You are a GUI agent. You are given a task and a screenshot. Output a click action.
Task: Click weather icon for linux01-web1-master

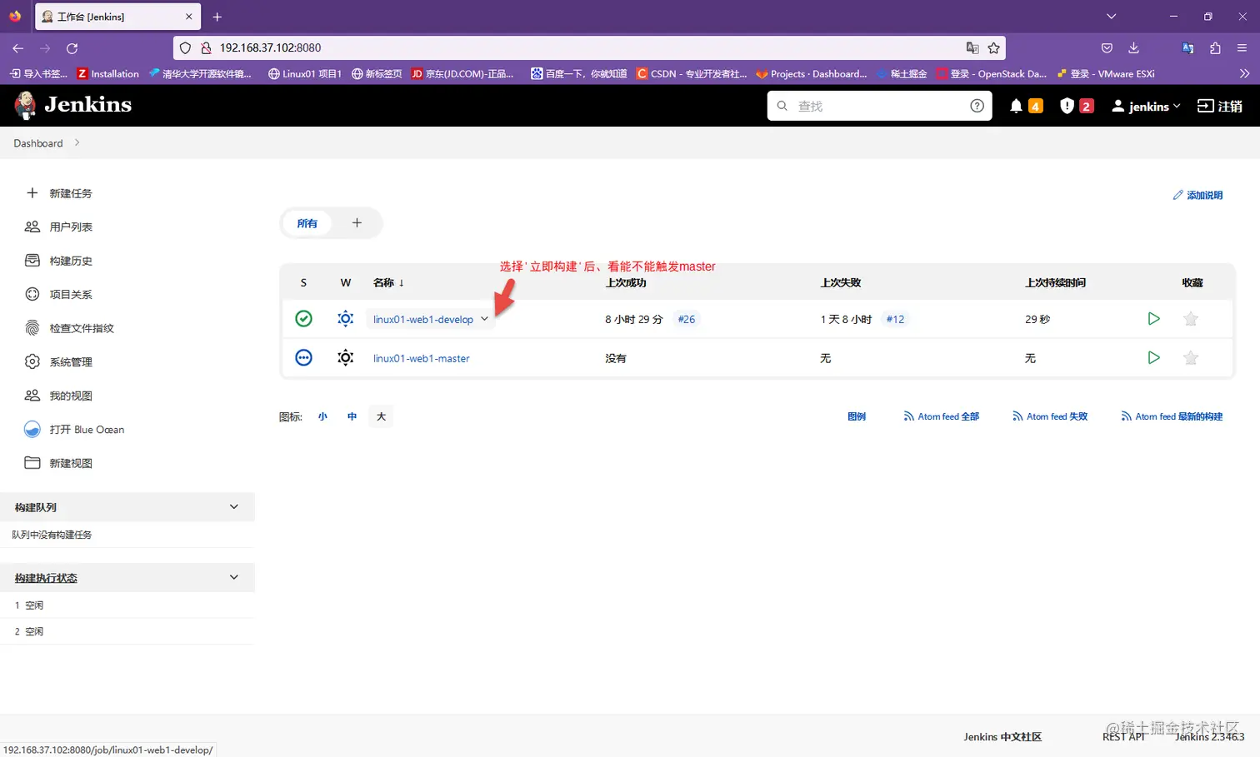point(346,357)
